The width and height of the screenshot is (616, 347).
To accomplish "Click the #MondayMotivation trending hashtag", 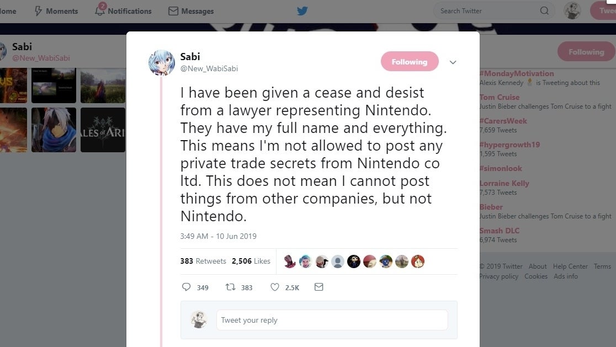I will (x=517, y=73).
